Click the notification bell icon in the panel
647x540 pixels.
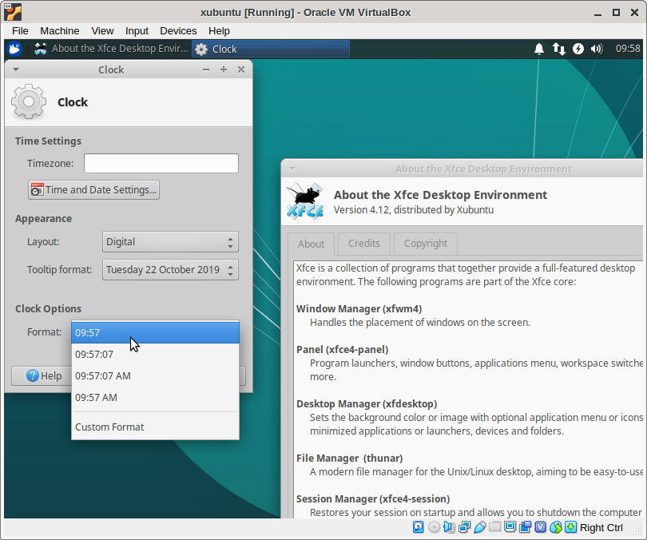tap(539, 49)
